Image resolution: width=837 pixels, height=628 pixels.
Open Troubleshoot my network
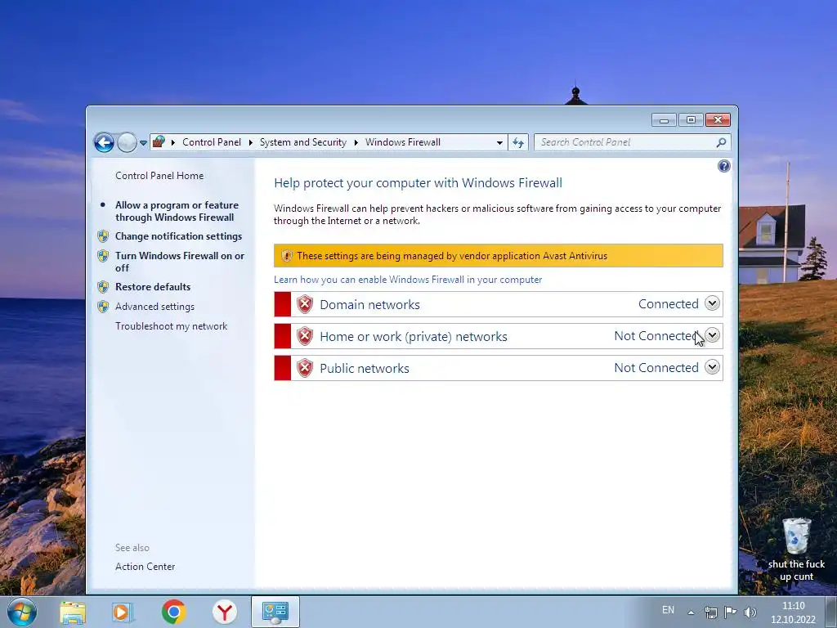pyautogui.click(x=171, y=326)
